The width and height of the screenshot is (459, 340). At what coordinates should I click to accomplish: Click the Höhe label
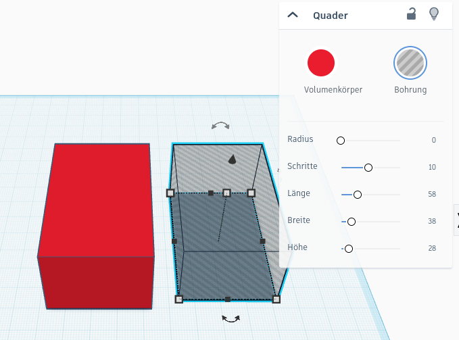pyautogui.click(x=297, y=247)
